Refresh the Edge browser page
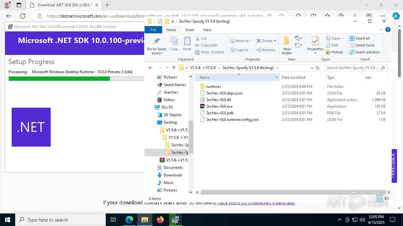The width and height of the screenshot is (403, 226). point(23,16)
